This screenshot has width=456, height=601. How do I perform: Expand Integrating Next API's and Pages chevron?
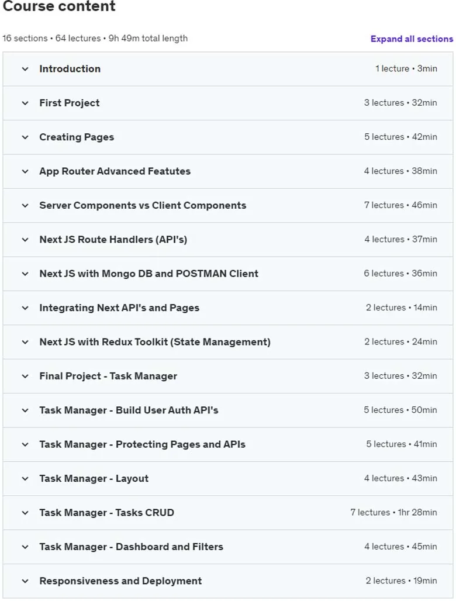pos(25,308)
